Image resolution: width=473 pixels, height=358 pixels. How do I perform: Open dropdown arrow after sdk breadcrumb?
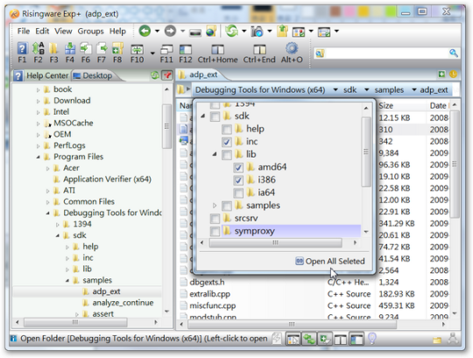click(366, 90)
